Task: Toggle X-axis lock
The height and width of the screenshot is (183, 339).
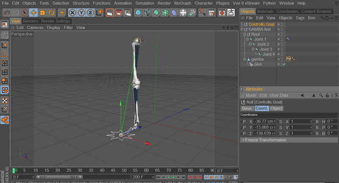Action: 72,13
